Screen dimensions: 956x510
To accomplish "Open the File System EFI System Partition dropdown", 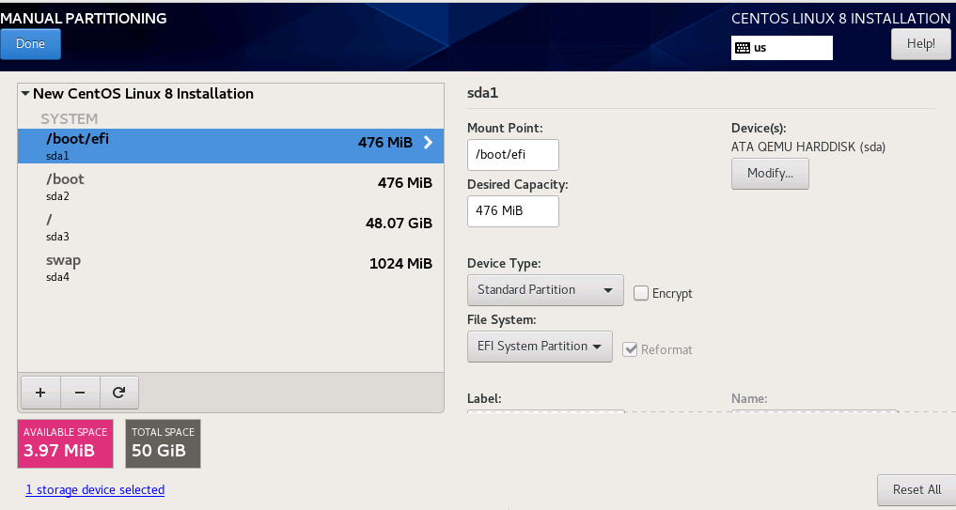I will click(x=540, y=346).
